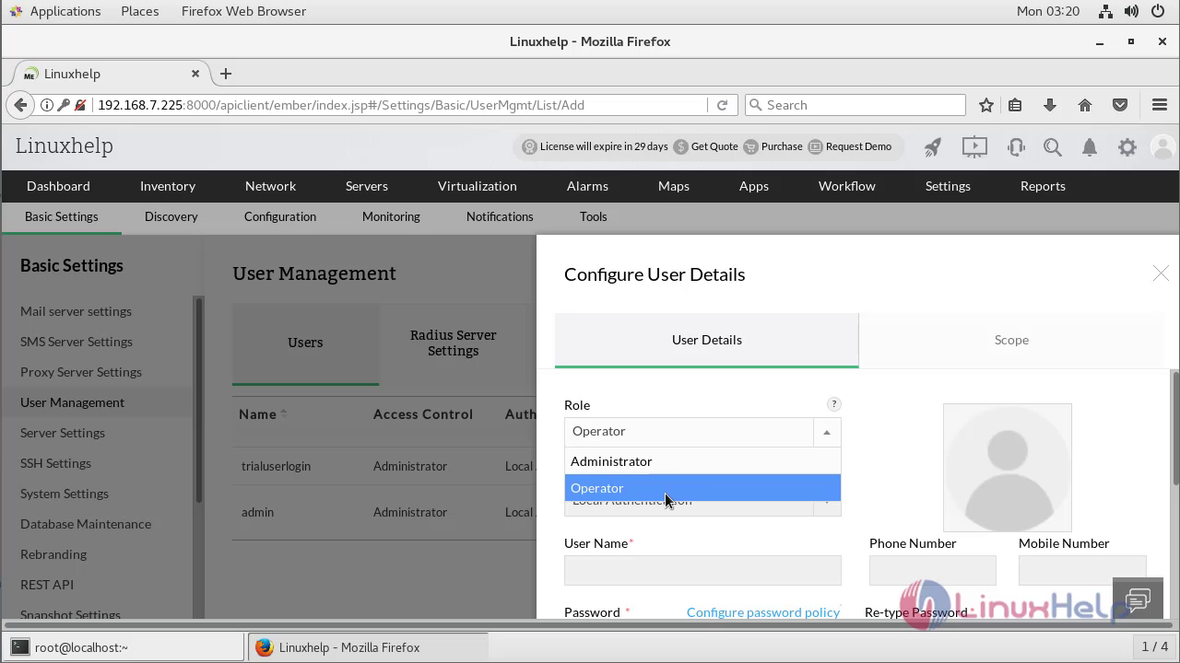1180x663 pixels.
Task: Click the Phone Number input field
Action: [x=933, y=570]
